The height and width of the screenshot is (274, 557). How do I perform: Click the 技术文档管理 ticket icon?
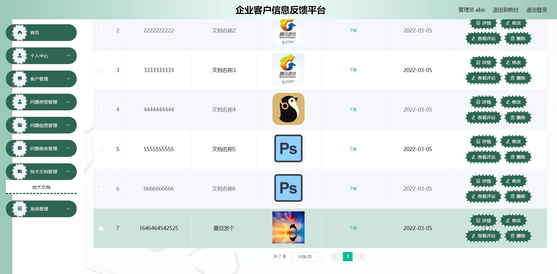point(20,172)
